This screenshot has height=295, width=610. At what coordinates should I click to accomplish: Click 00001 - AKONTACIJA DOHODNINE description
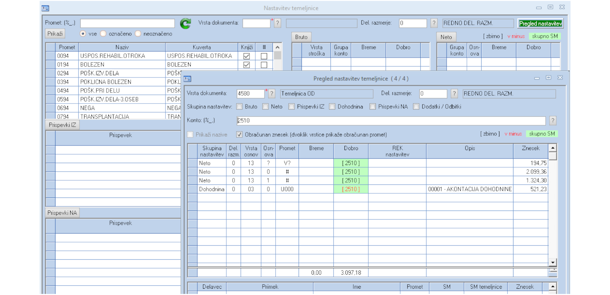pos(470,189)
